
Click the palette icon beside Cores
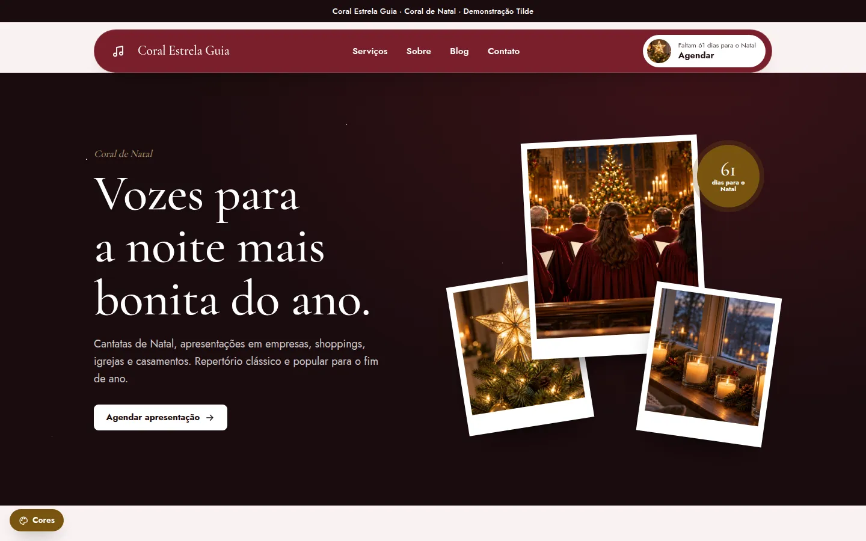click(x=23, y=521)
